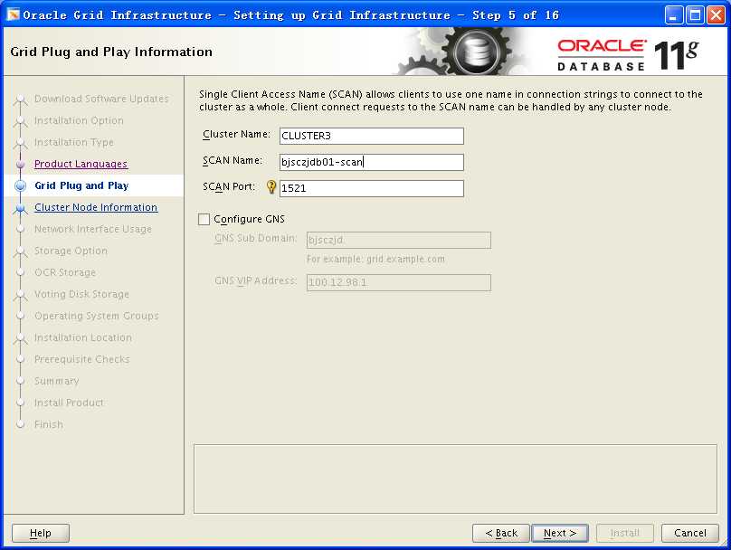The height and width of the screenshot is (550, 731).
Task: Click the Help button
Action: coord(41,533)
